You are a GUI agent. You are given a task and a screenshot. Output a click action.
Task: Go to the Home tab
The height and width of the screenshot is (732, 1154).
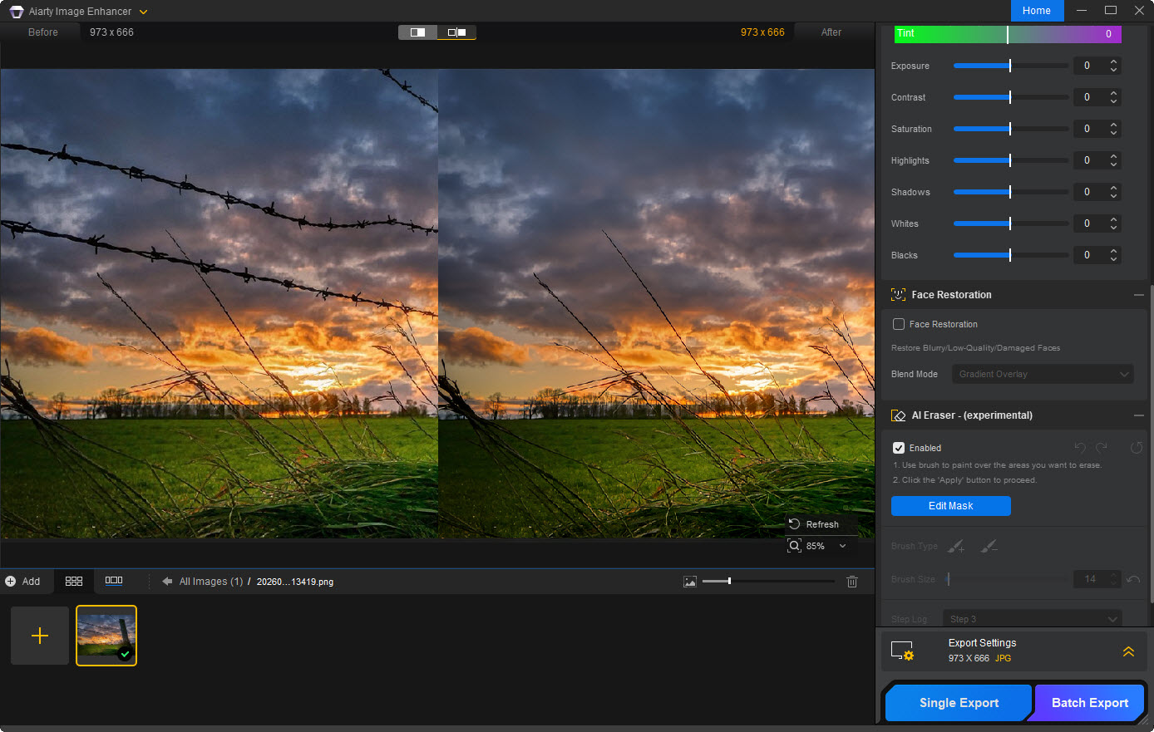click(x=1036, y=11)
